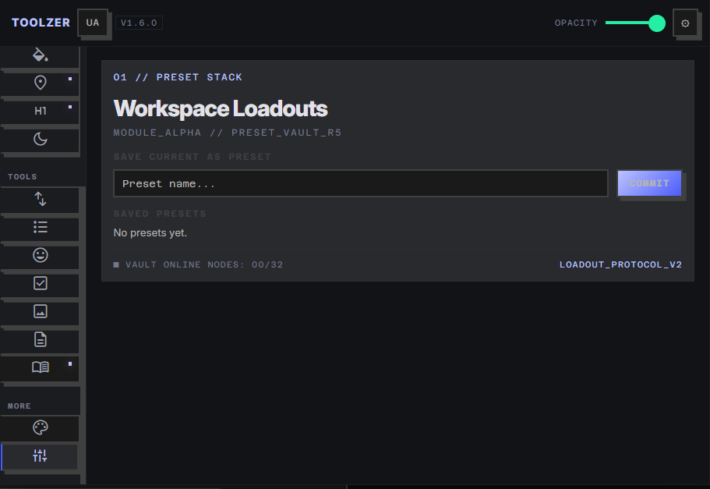Select the sliders presets tool
Screen dimensions: 710x489
click(x=40, y=455)
